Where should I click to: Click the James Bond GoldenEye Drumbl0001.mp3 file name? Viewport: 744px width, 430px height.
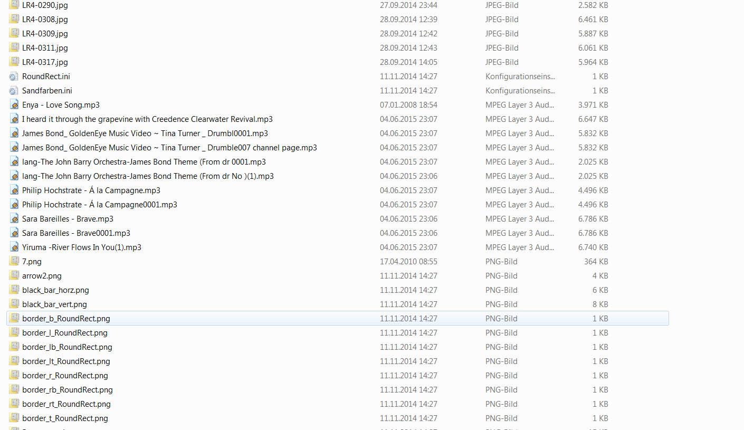[x=145, y=133]
